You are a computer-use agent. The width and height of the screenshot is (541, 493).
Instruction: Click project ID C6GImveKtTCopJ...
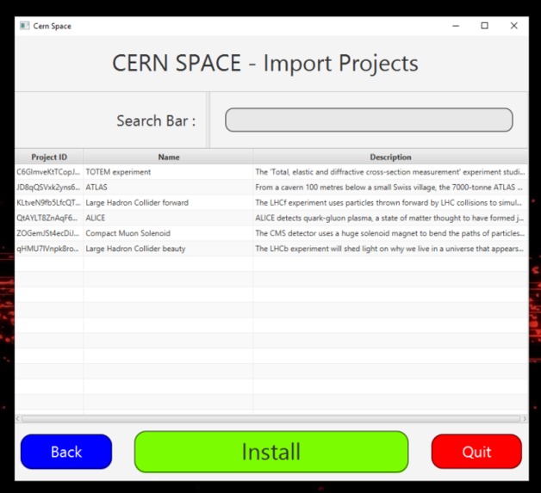click(x=49, y=172)
